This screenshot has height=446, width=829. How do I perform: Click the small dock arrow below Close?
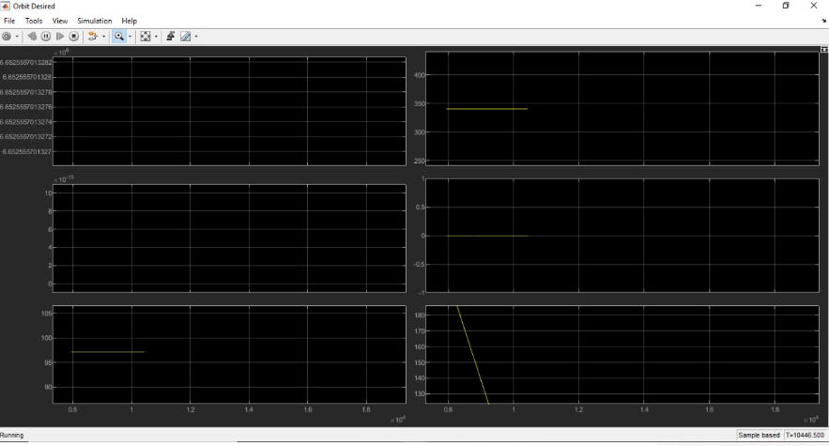pyautogui.click(x=823, y=21)
